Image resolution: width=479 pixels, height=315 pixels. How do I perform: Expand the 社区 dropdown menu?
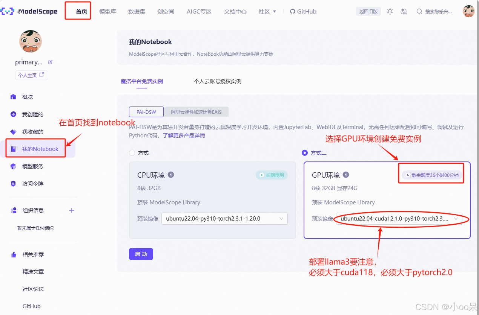click(x=267, y=11)
